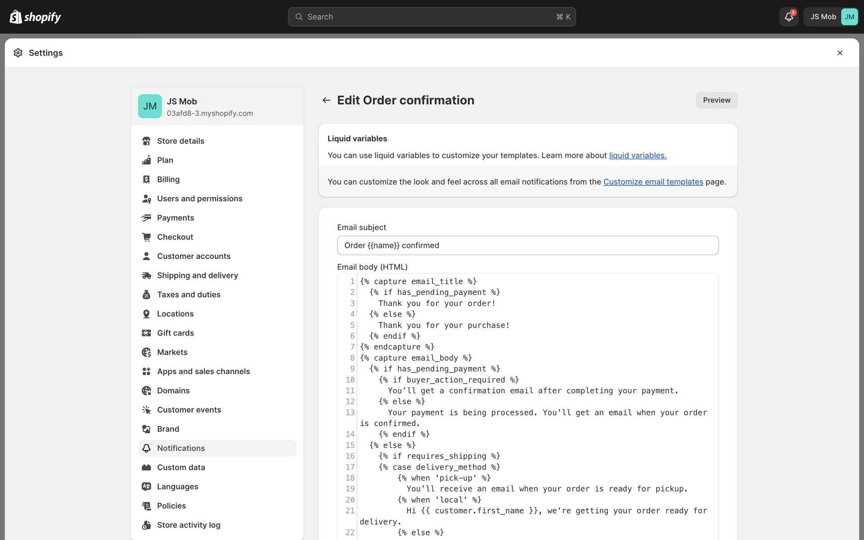Click the Billing receipt icon
Image resolution: width=864 pixels, height=540 pixels.
coord(146,179)
